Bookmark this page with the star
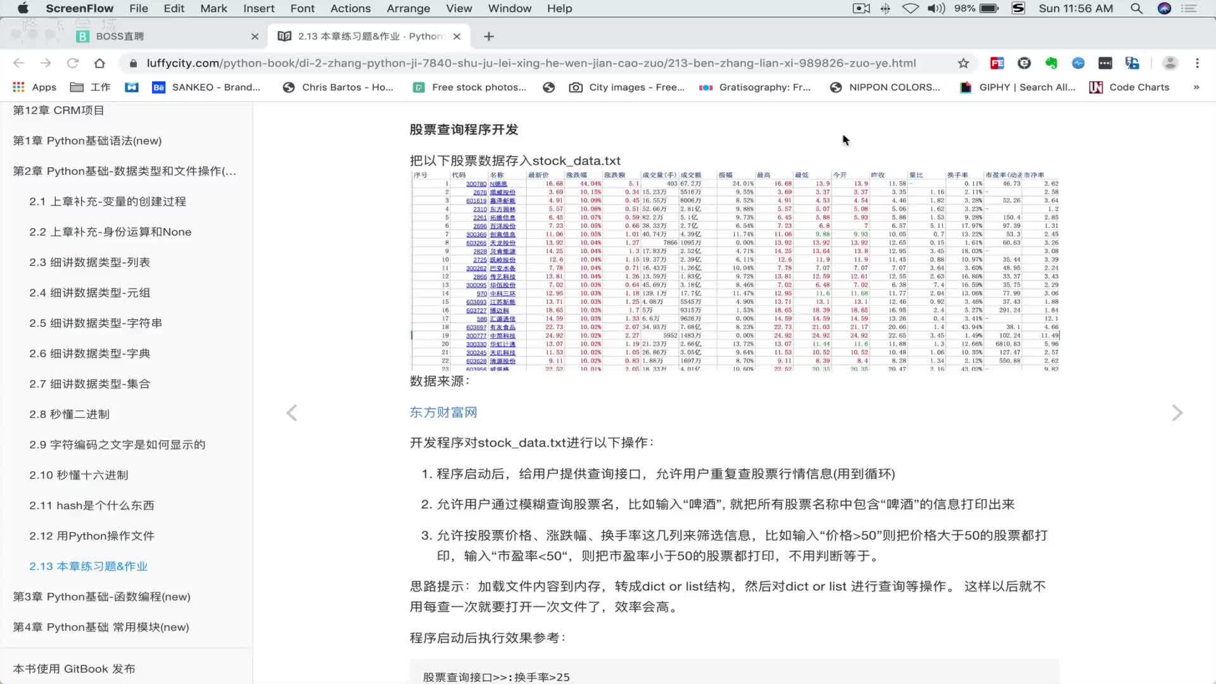The width and height of the screenshot is (1216, 684). click(x=963, y=63)
